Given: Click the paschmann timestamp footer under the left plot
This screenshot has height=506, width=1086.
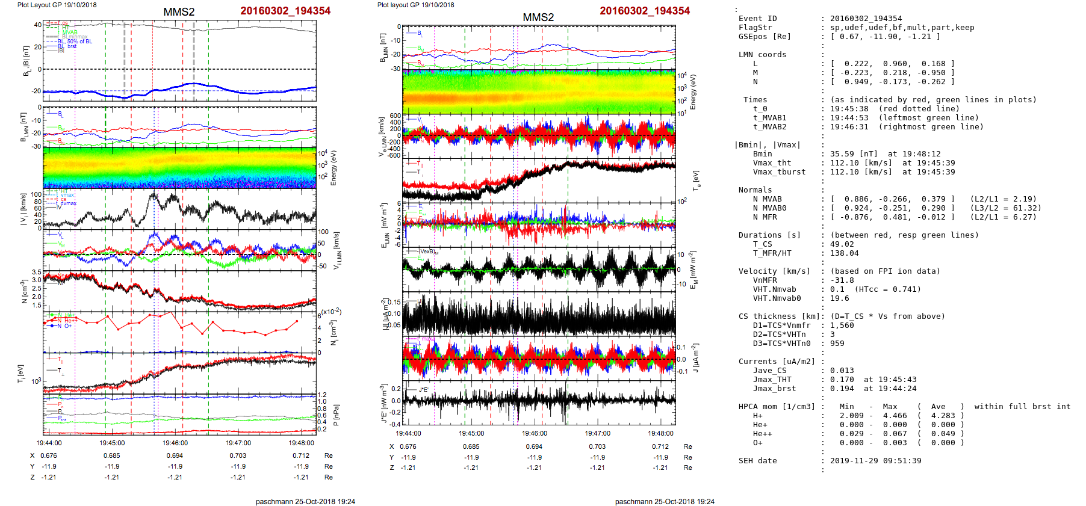Looking at the screenshot, I should (305, 501).
